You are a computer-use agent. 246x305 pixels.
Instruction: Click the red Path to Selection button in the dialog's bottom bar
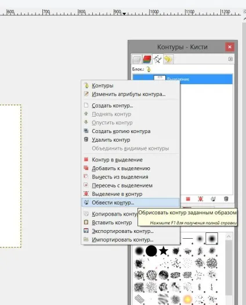click(x=188, y=199)
